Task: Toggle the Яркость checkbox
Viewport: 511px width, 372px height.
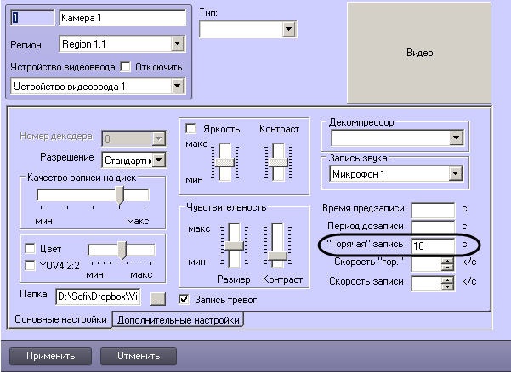Action: coord(190,128)
